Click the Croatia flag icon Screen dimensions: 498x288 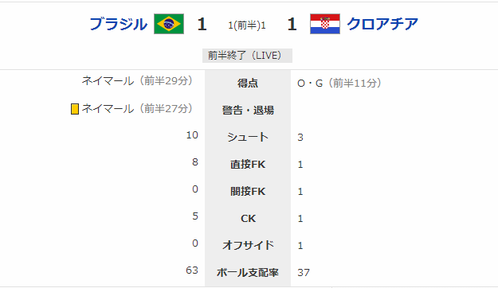coord(325,24)
